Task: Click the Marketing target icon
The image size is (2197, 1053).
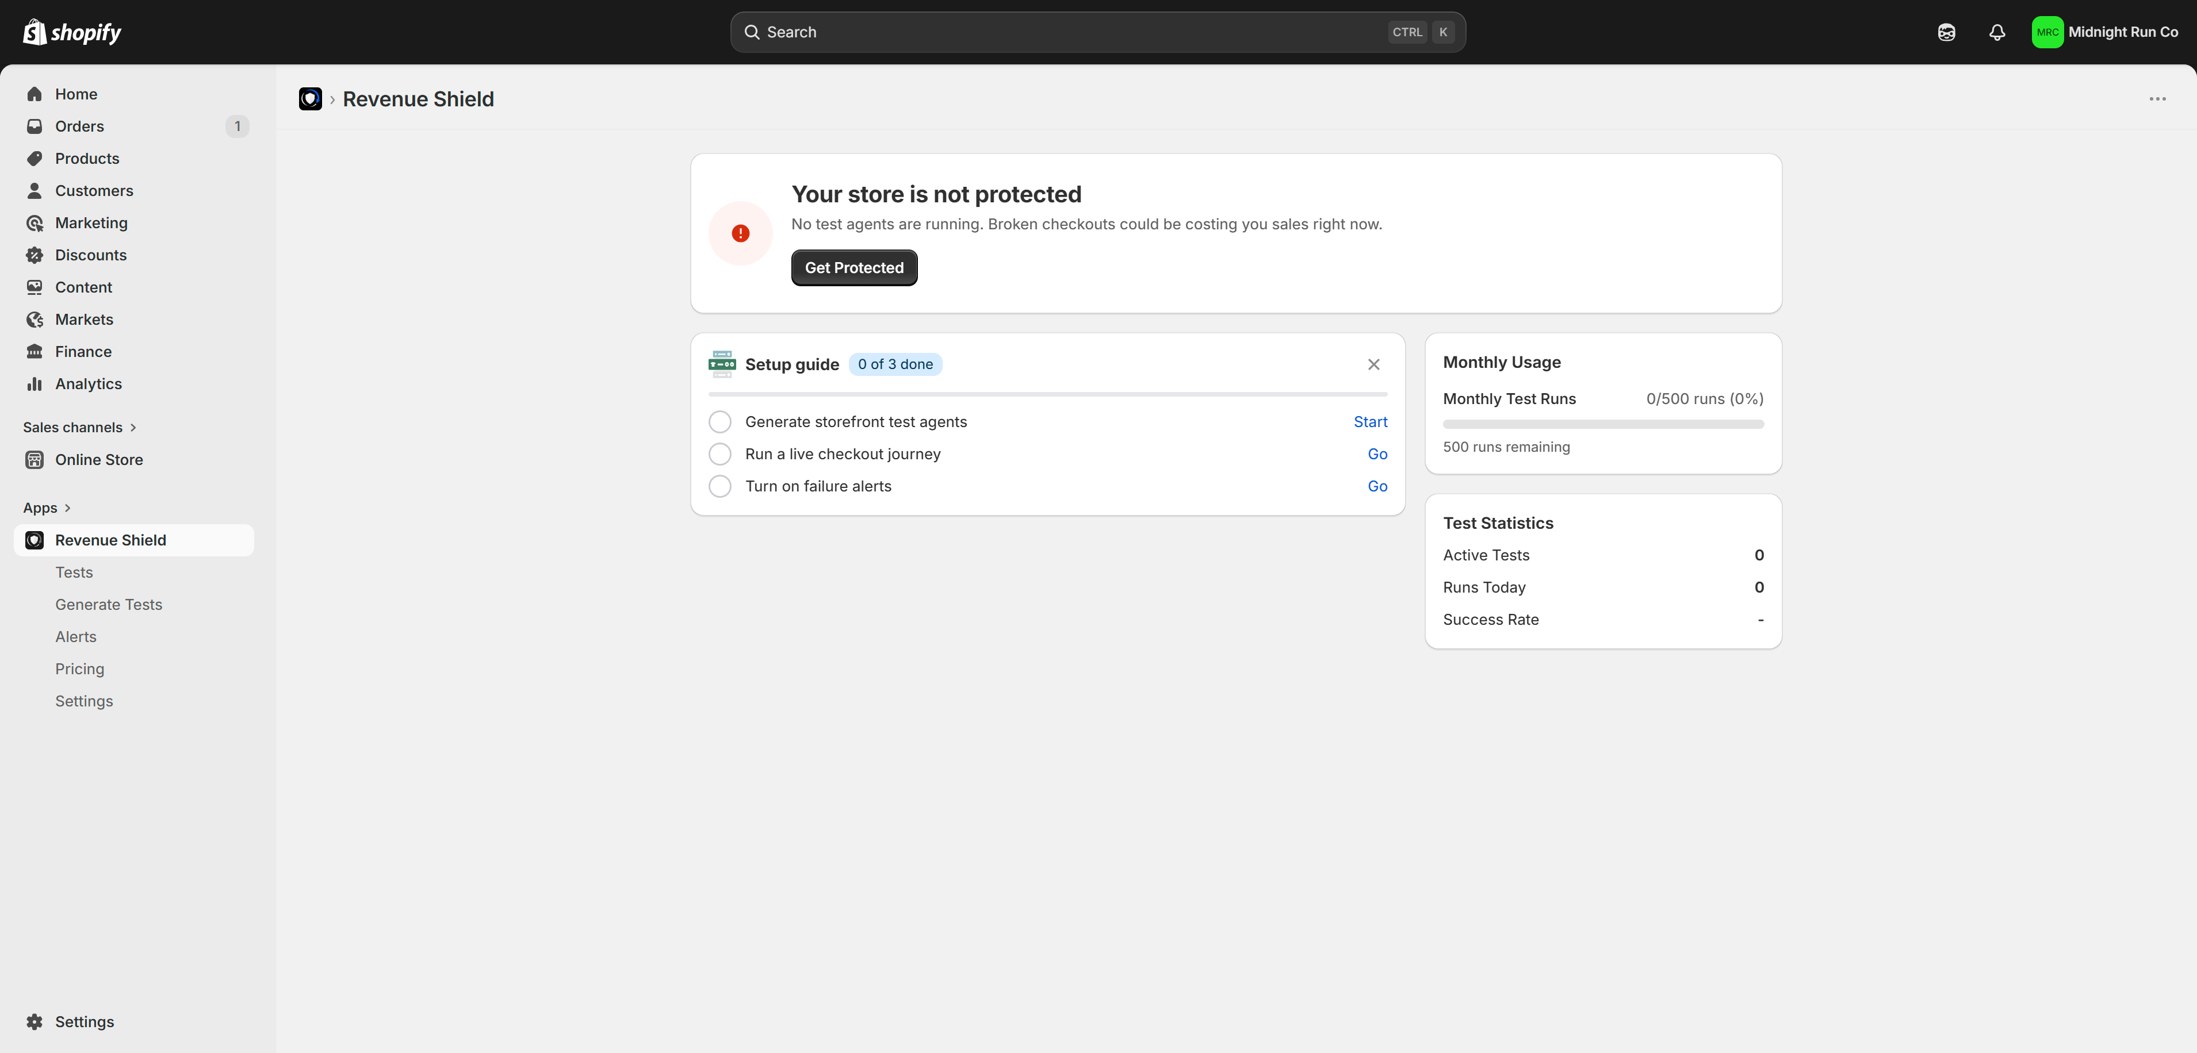Action: click(34, 222)
